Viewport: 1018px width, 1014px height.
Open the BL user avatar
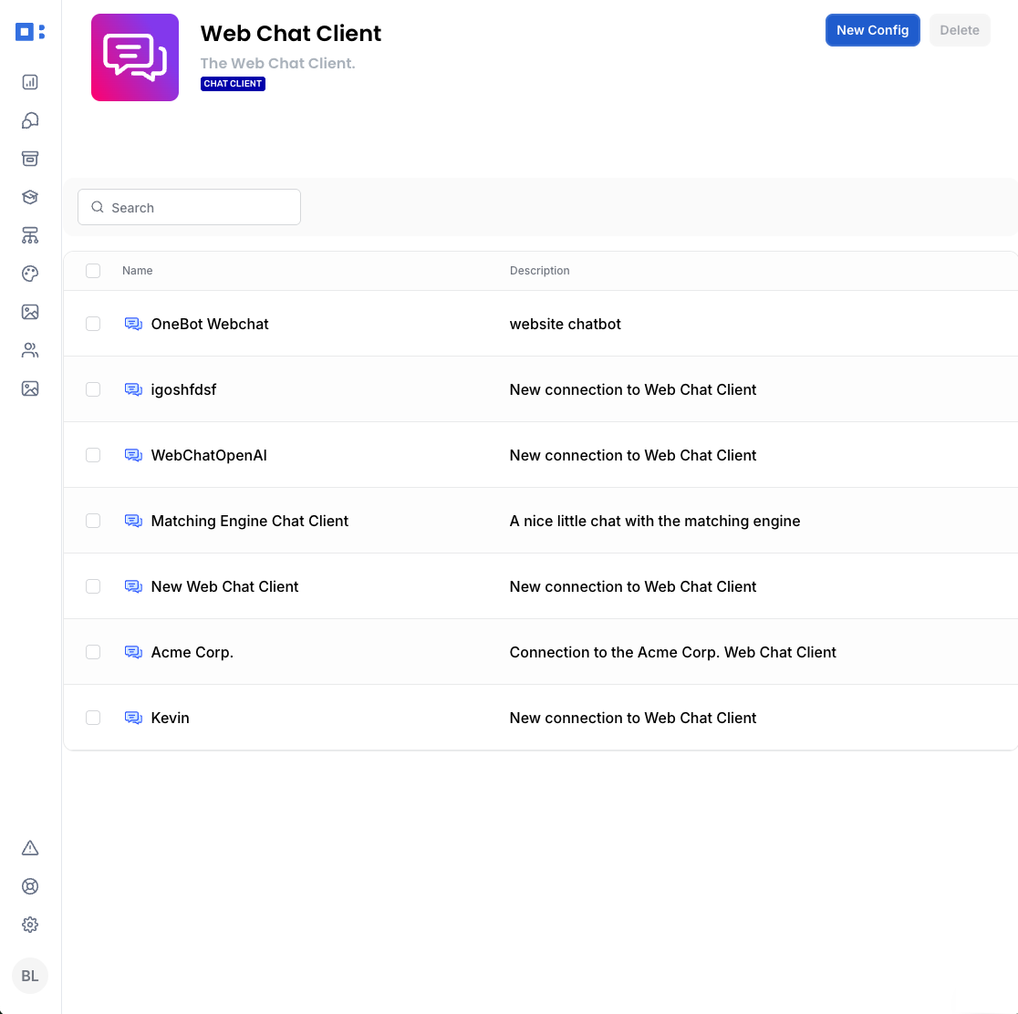point(30,975)
